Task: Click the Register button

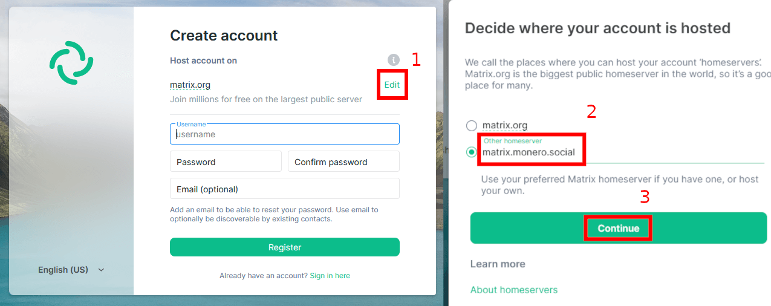Action: [x=285, y=247]
